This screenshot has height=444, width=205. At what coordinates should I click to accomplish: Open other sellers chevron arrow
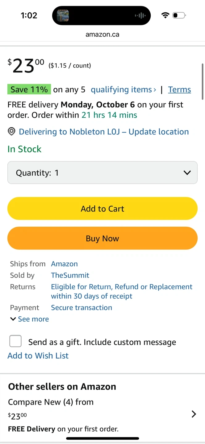pyautogui.click(x=194, y=414)
